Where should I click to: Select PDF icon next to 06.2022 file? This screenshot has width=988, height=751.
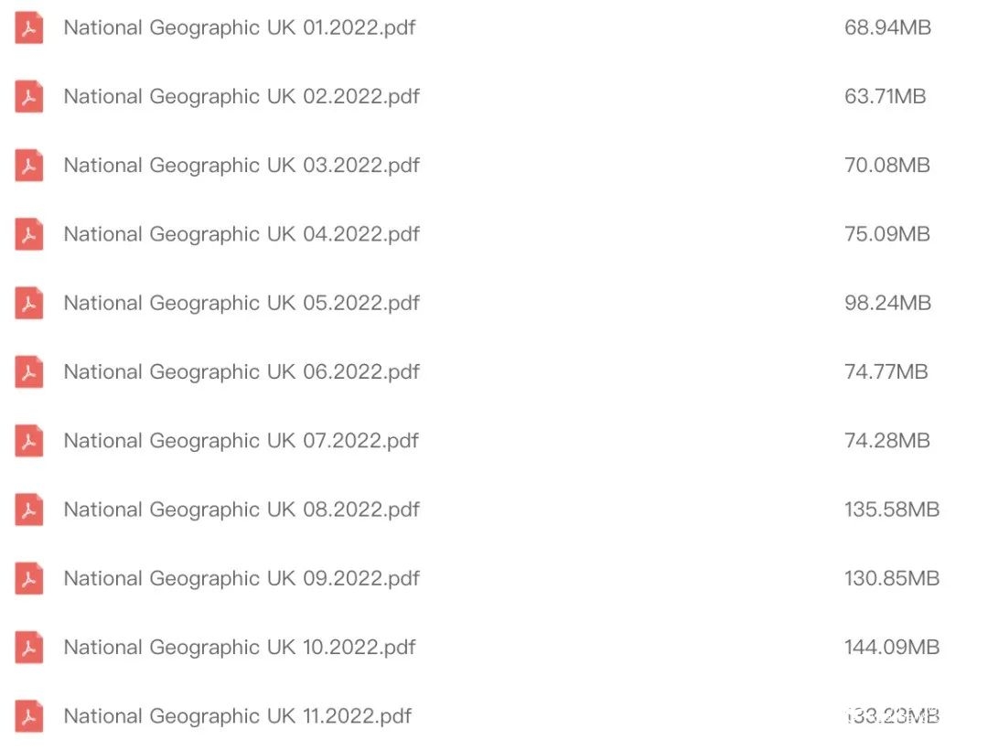coord(29,372)
